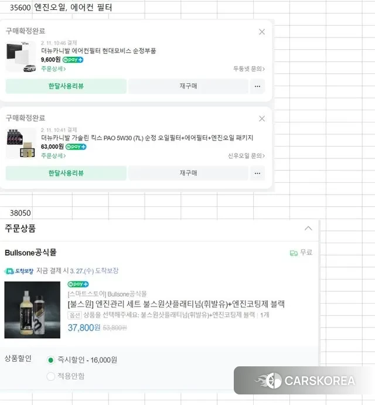Screen dimensions: 375x405
Task: Open more options for engine oil package order
Action: click(257, 173)
